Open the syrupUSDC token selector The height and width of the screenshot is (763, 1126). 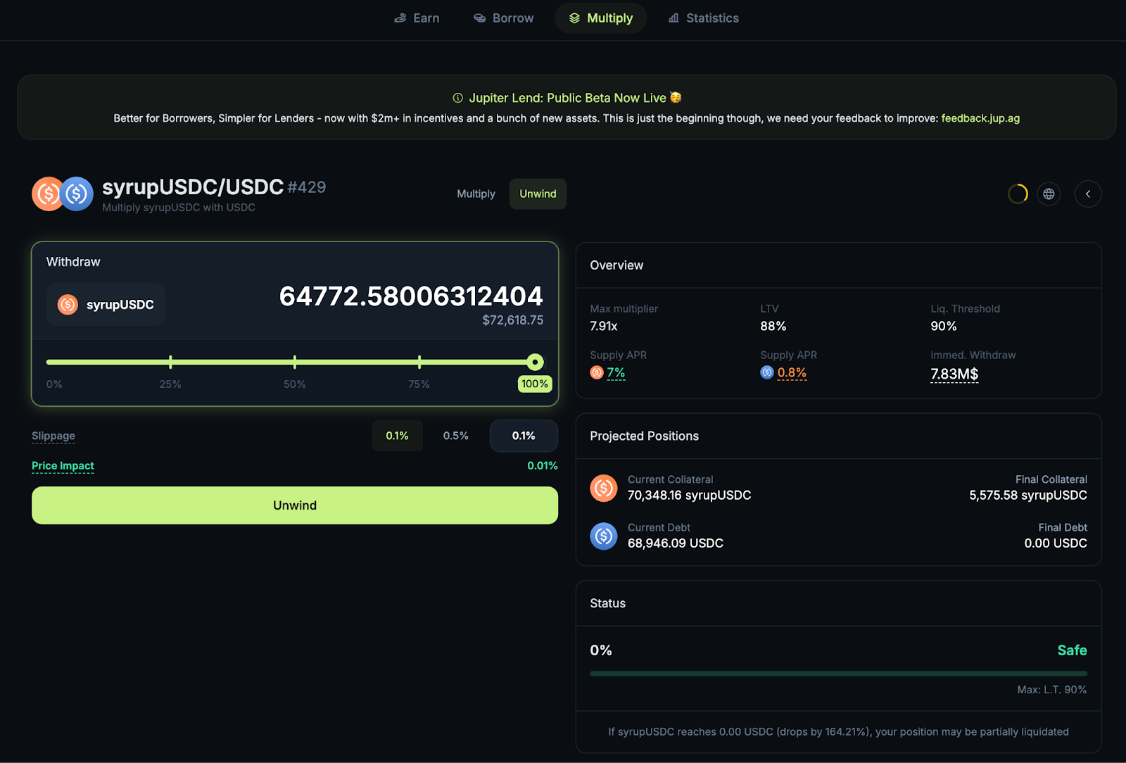(x=106, y=305)
